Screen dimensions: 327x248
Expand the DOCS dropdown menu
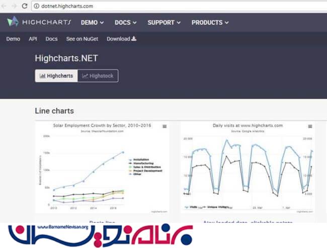pos(126,23)
